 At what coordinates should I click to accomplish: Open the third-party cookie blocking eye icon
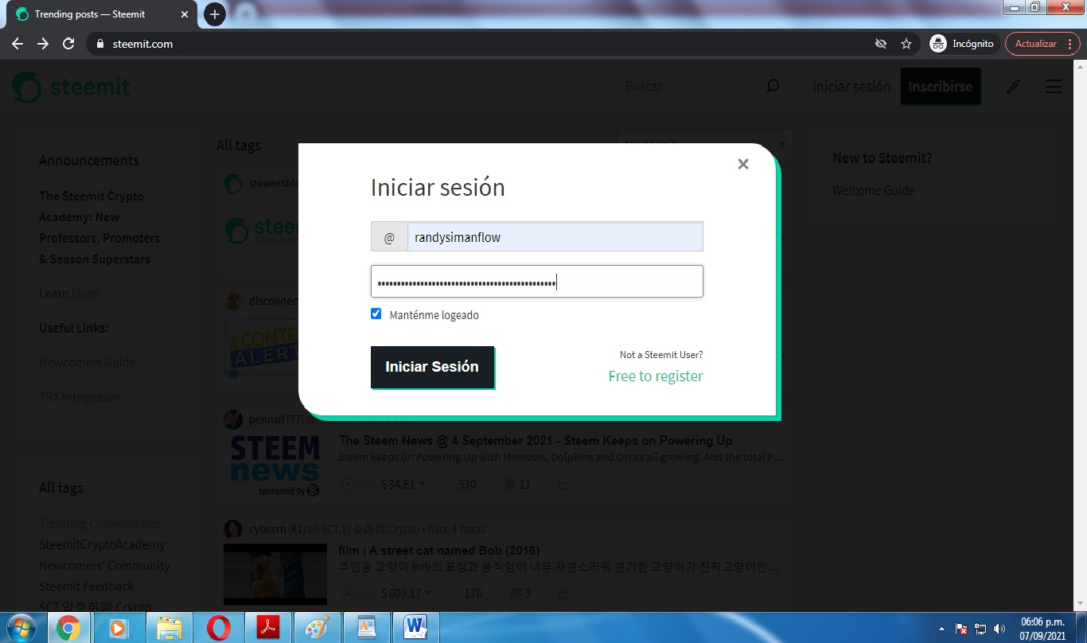(881, 44)
